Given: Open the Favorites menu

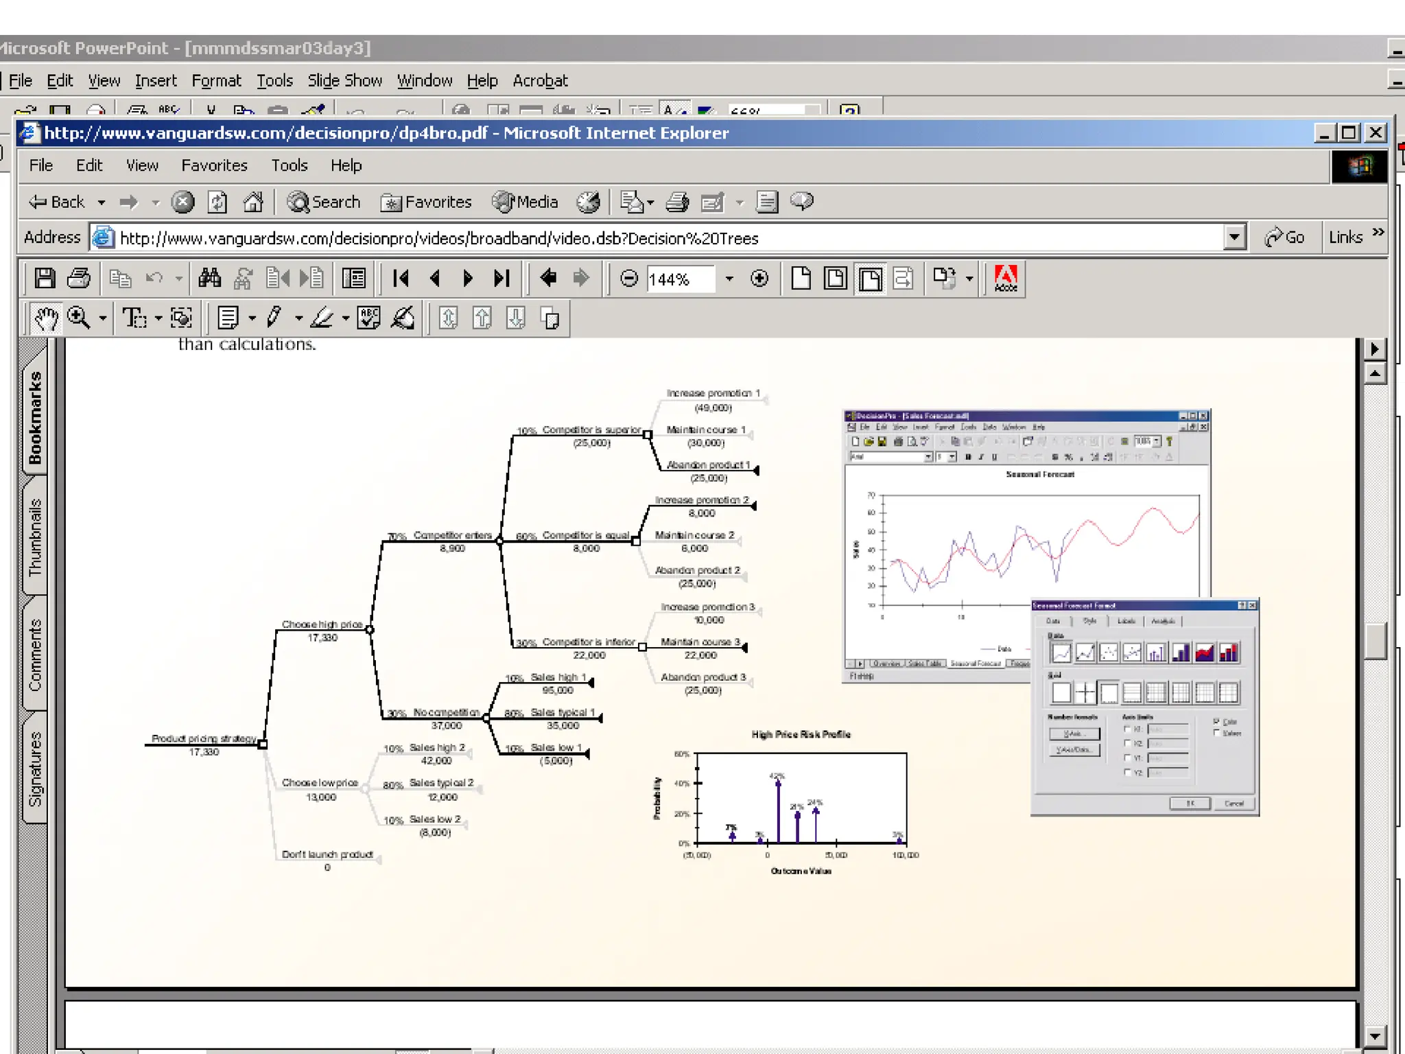Looking at the screenshot, I should [214, 165].
